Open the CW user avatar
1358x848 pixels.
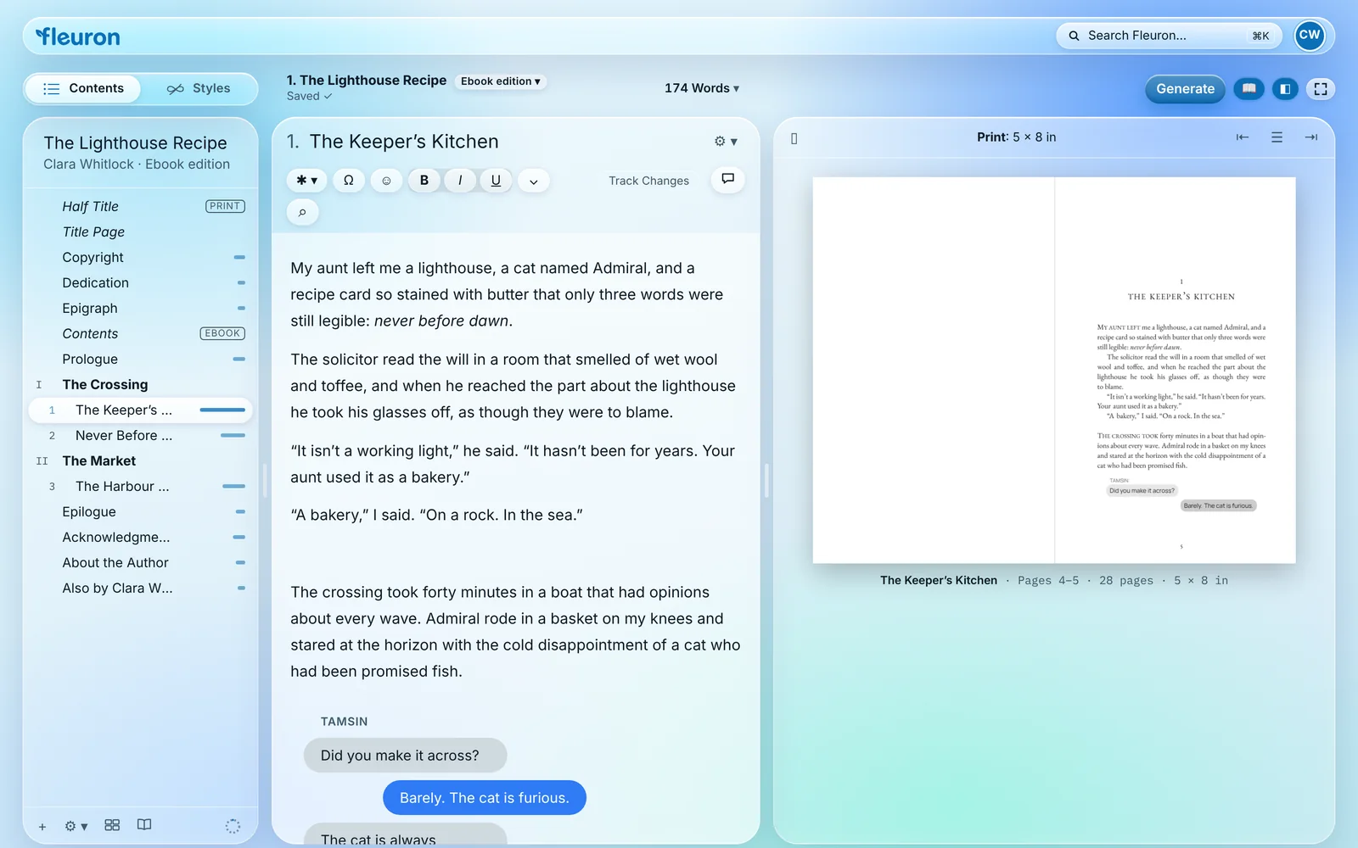[1310, 36]
